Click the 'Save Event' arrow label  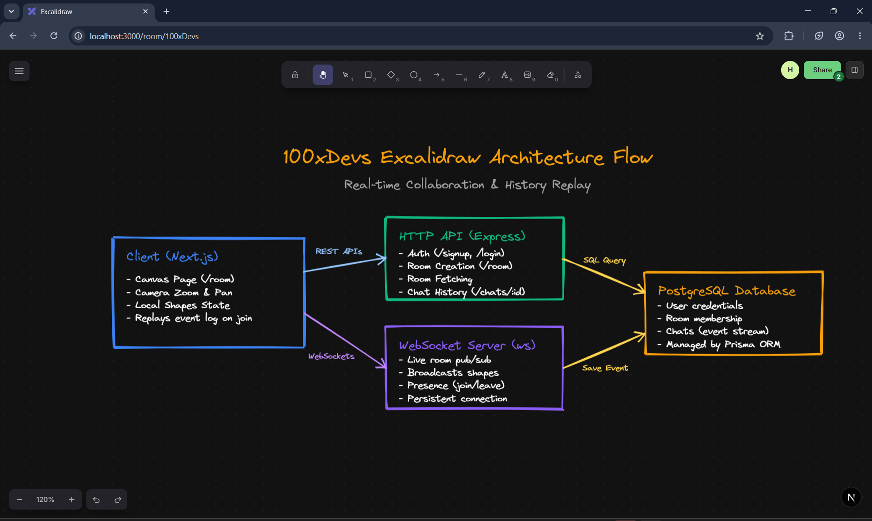(x=605, y=368)
